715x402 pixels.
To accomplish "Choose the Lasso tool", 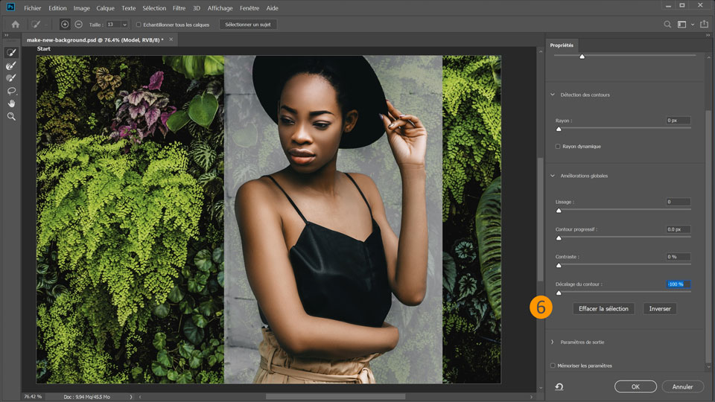I will coord(11,91).
